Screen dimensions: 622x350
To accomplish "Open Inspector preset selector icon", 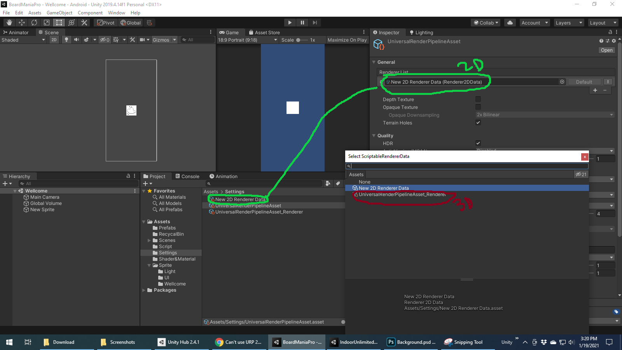I will click(608, 41).
